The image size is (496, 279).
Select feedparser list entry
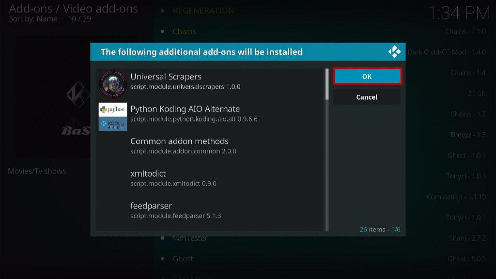click(210, 214)
